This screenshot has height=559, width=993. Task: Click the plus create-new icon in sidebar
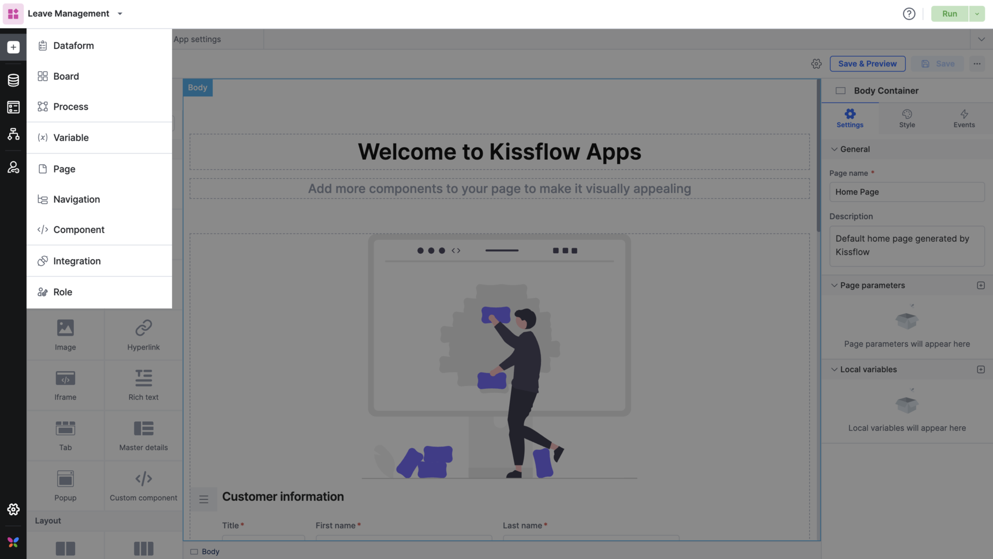point(13,47)
